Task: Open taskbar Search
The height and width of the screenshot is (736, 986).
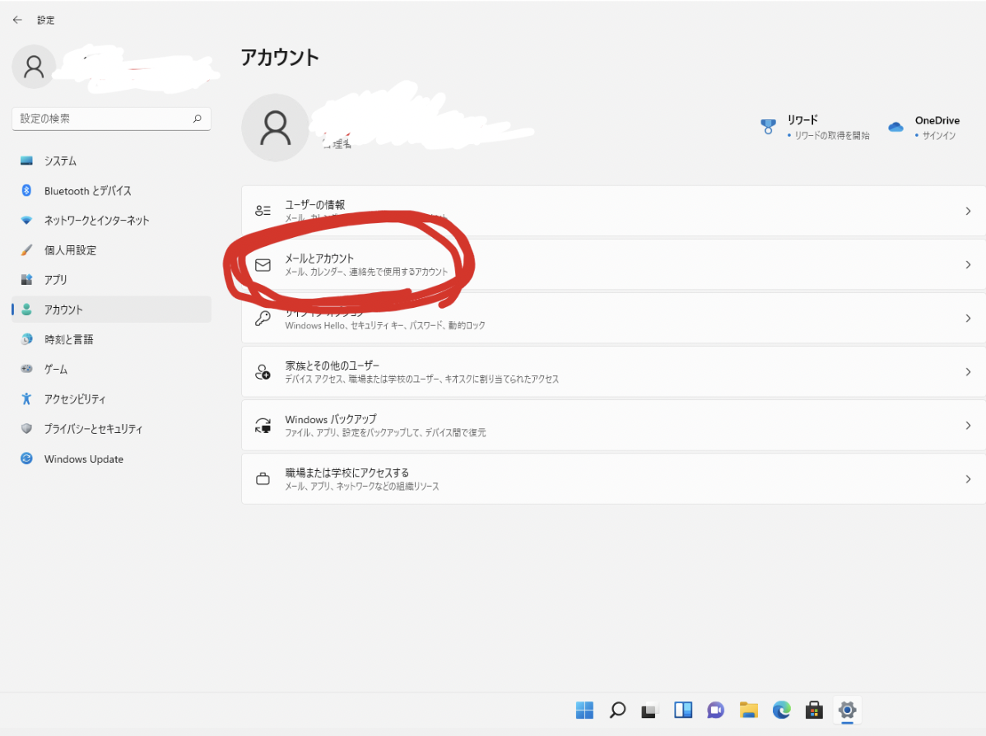Action: click(x=617, y=710)
